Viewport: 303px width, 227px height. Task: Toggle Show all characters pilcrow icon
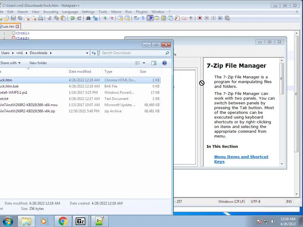(x=143, y=18)
